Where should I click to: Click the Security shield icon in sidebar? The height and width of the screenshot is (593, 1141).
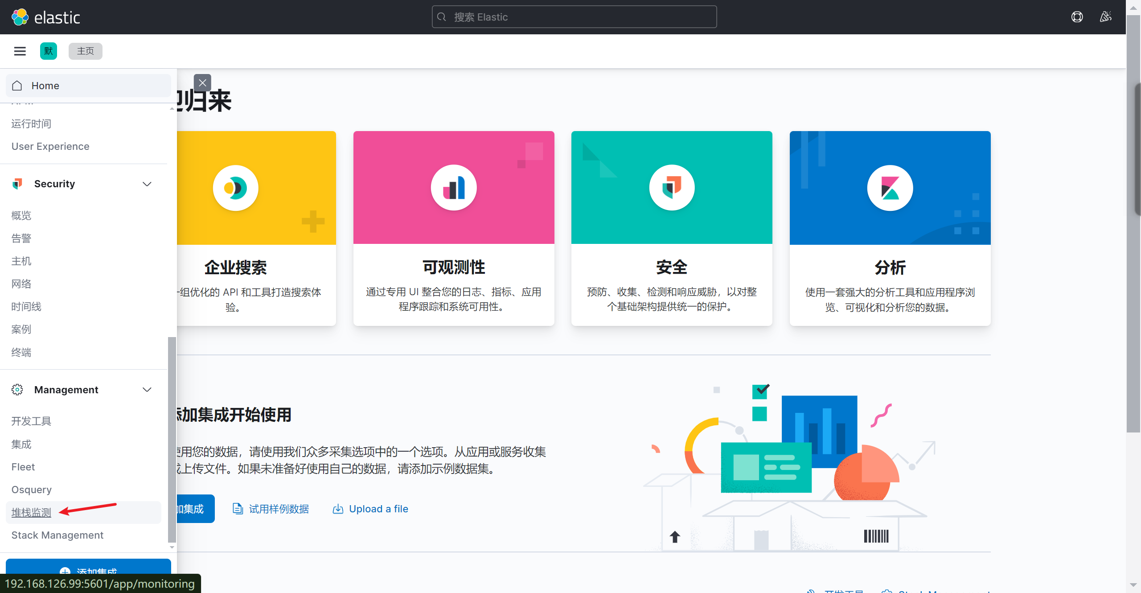(17, 184)
